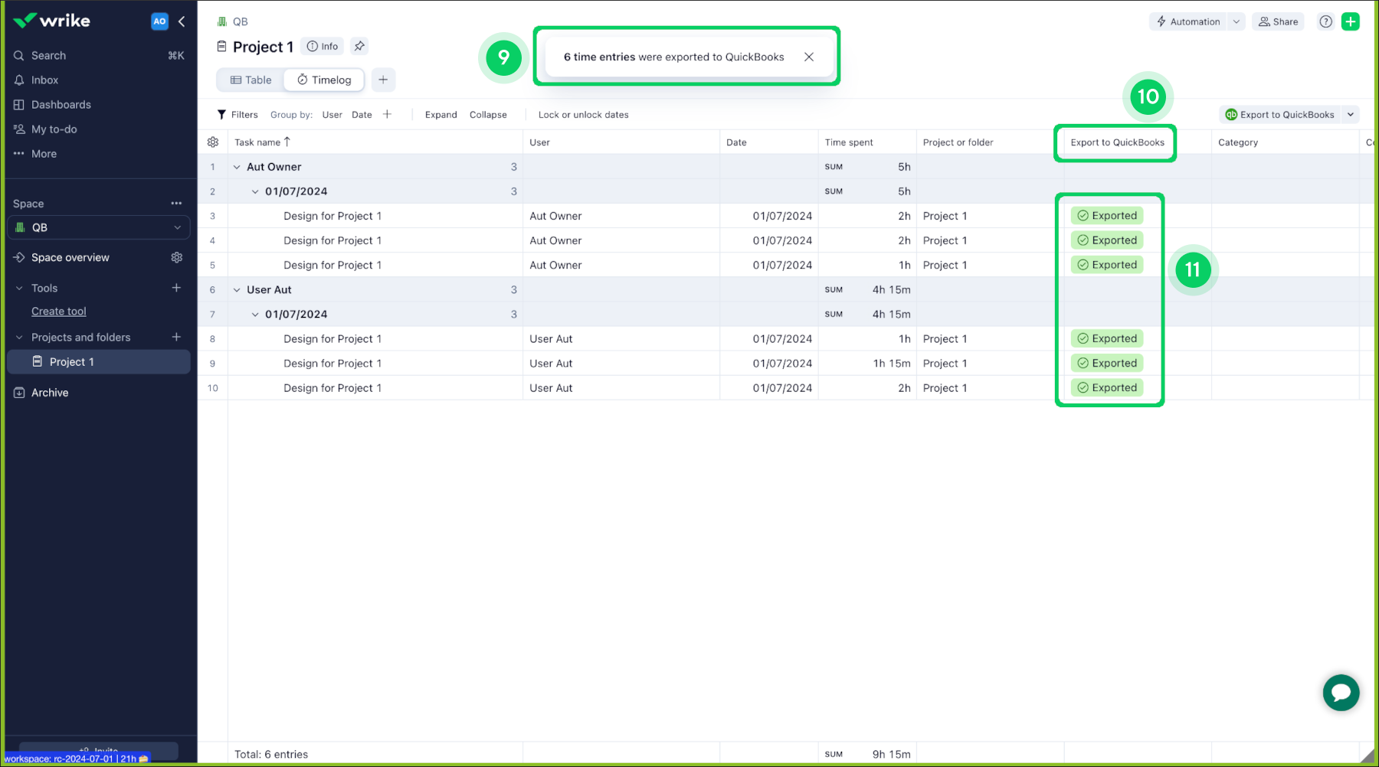The width and height of the screenshot is (1379, 767).
Task: Click the Wrike logo
Action: click(x=51, y=21)
